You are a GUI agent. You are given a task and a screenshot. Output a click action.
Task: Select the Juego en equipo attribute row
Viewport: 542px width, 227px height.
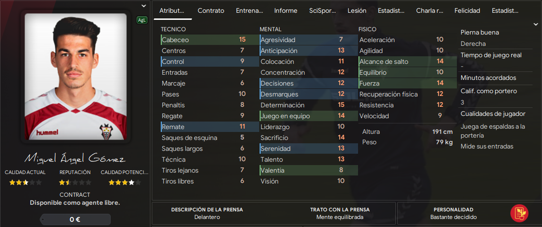309,116
